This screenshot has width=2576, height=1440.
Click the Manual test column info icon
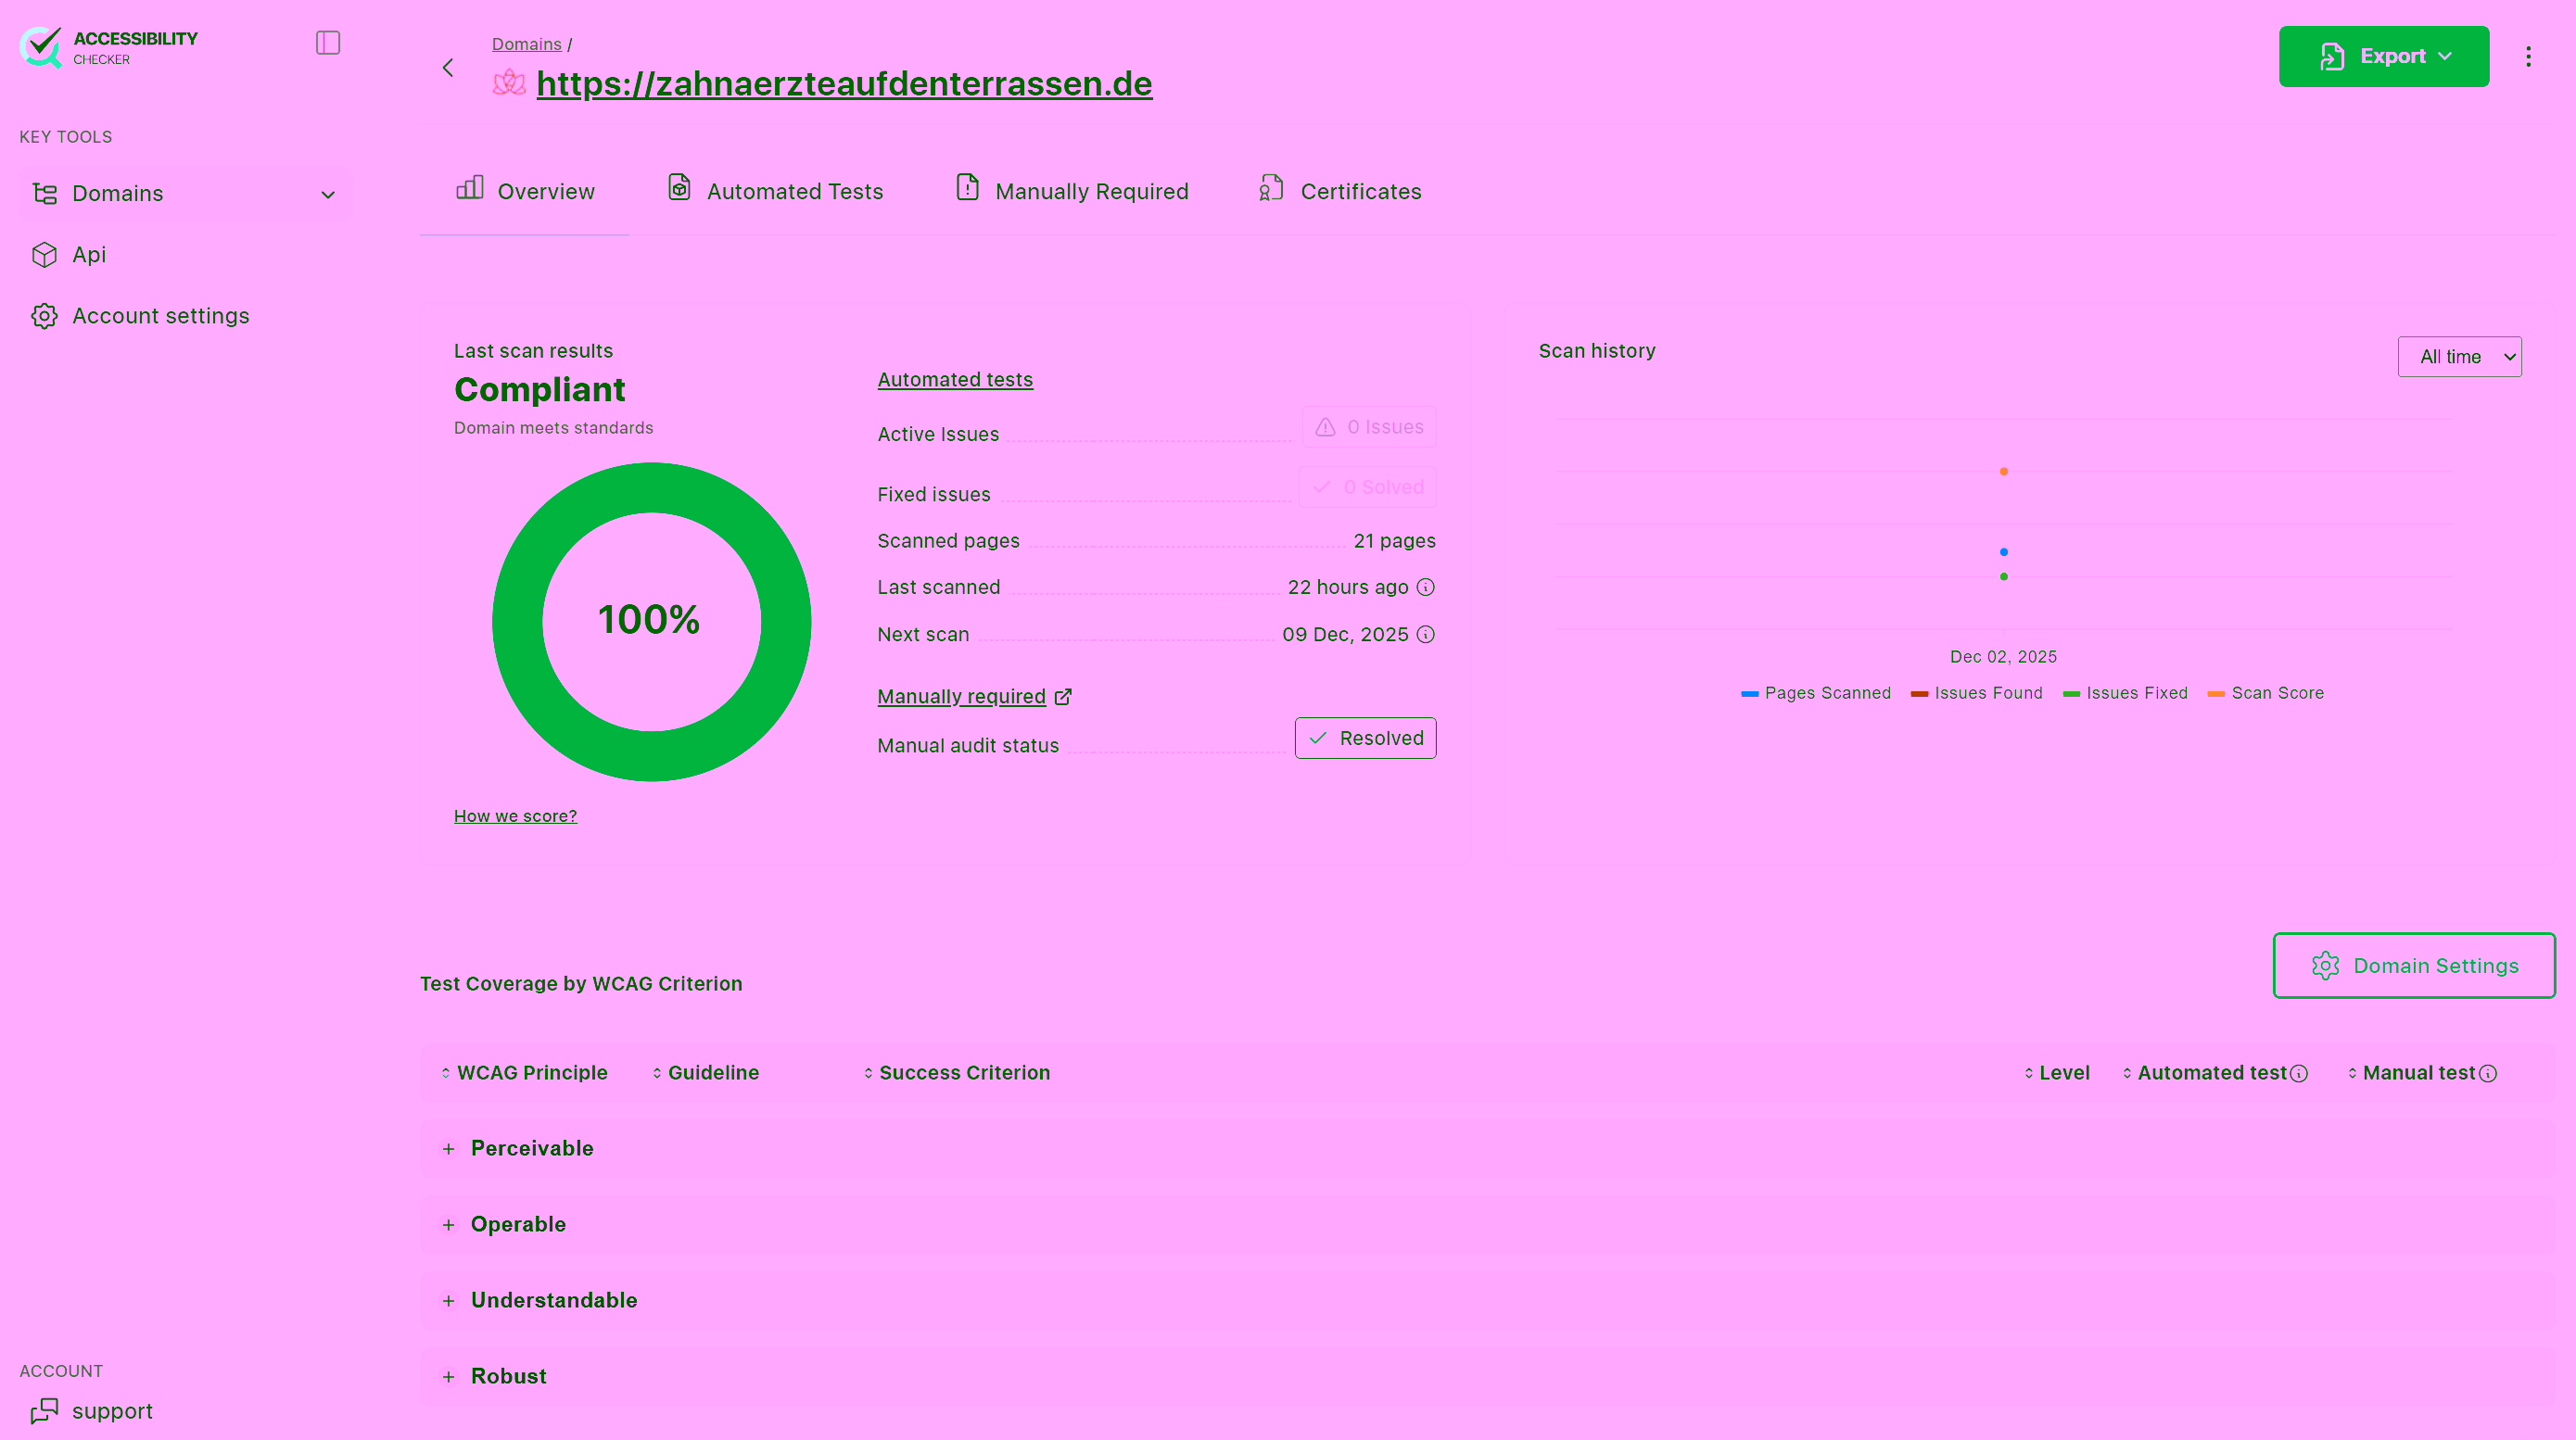(2488, 1073)
